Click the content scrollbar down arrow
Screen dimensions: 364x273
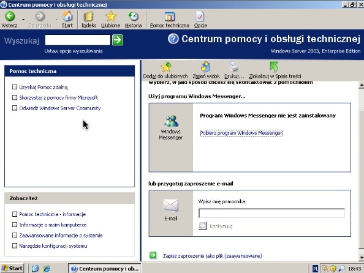(361, 257)
